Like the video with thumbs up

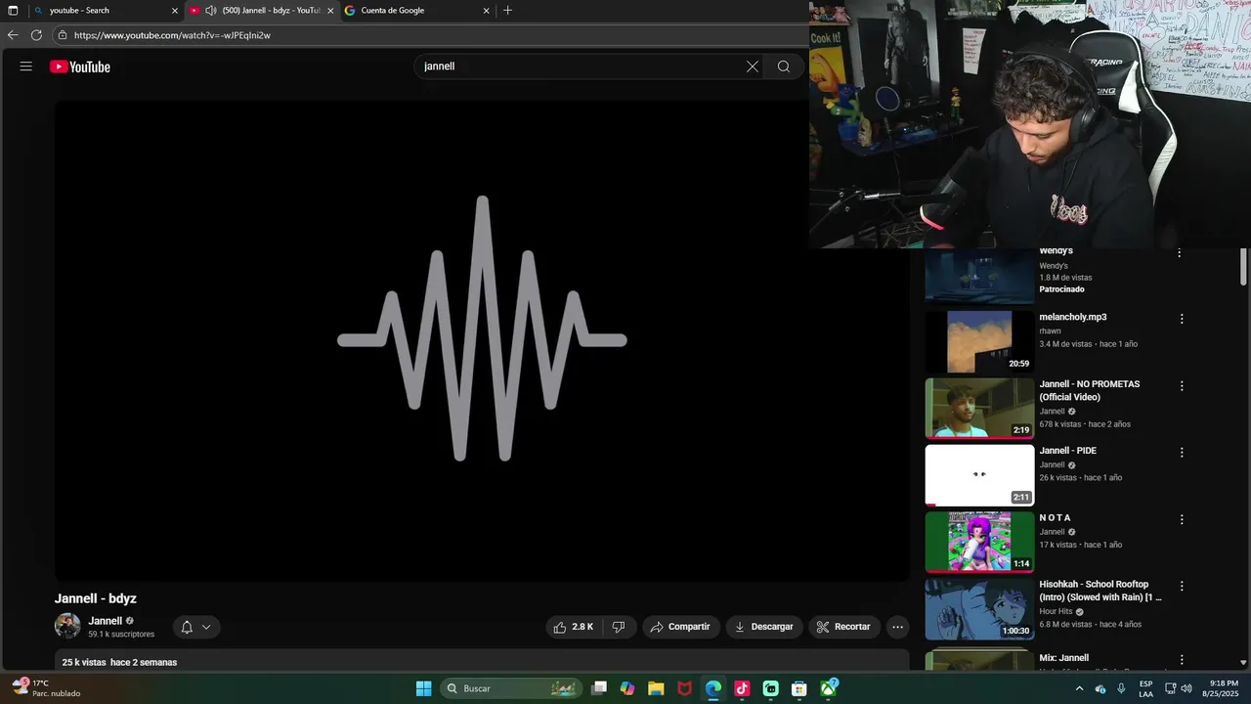coord(574,627)
